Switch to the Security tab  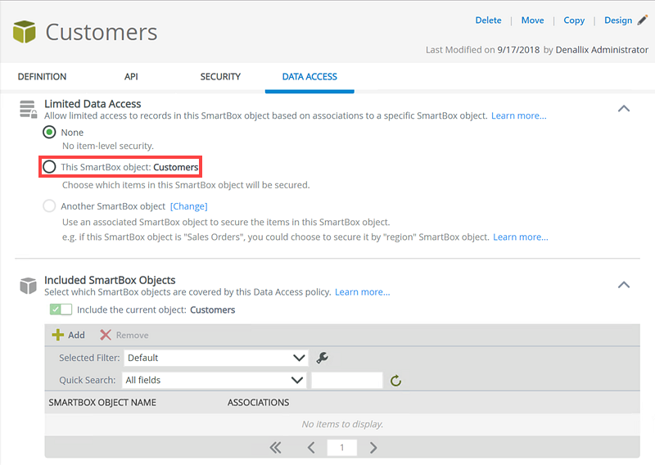(x=220, y=77)
